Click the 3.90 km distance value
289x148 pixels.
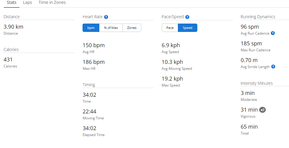pos(13,27)
